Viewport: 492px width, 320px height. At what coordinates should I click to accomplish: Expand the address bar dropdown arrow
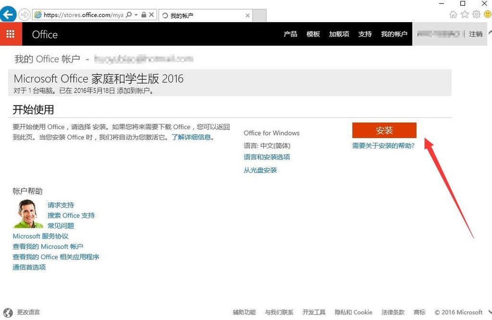point(136,15)
